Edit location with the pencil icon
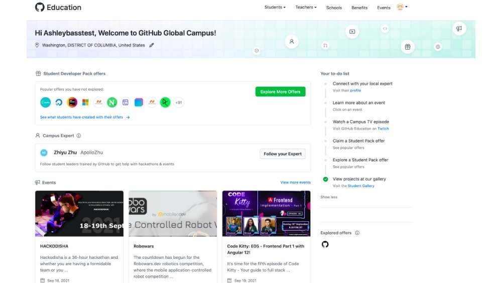Screen dimensions: 502x283 (152, 45)
